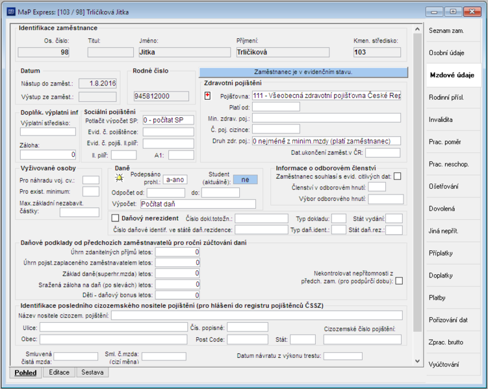Open Osobní údaje section
Image resolution: width=488 pixels, height=389 pixels.
[453, 53]
